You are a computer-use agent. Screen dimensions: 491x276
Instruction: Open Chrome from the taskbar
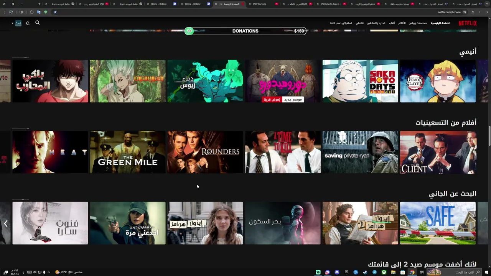click(x=412, y=272)
